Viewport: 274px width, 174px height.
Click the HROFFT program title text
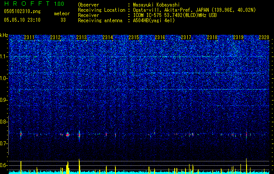click(27, 3)
